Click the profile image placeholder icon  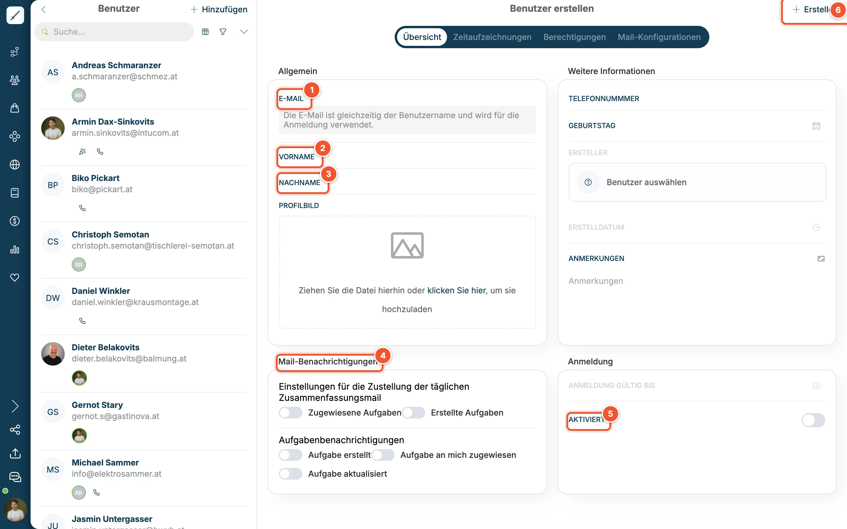point(407,245)
